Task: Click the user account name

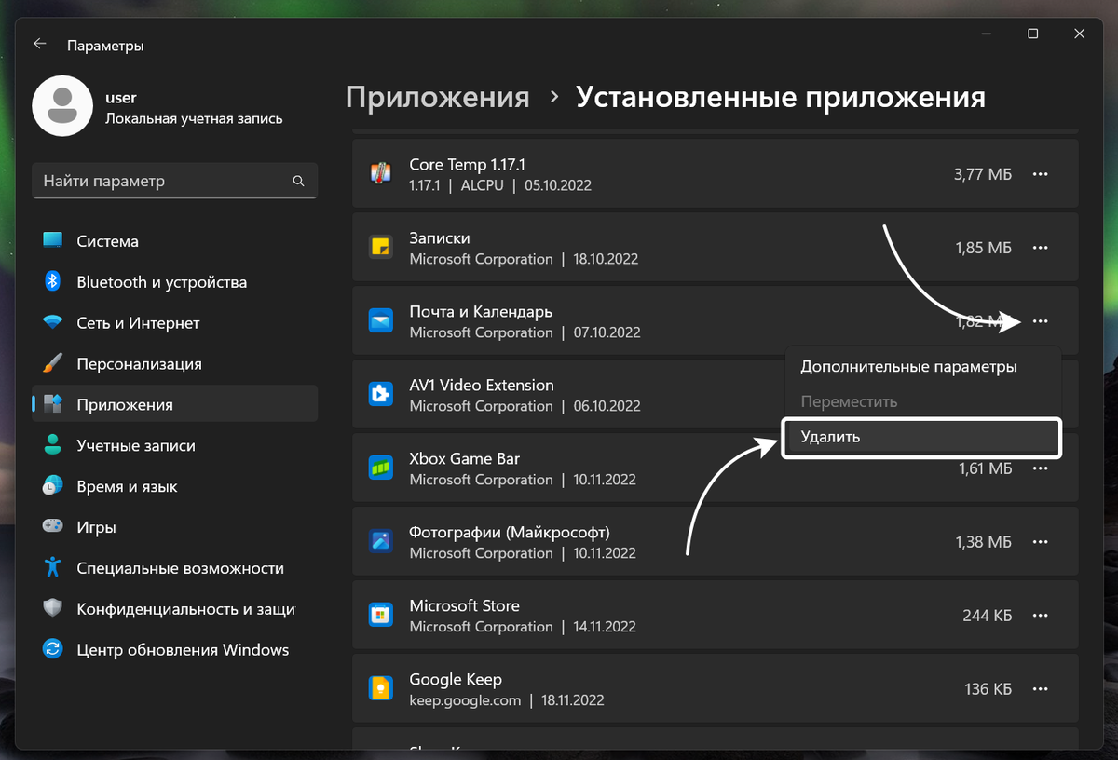Action: point(121,98)
